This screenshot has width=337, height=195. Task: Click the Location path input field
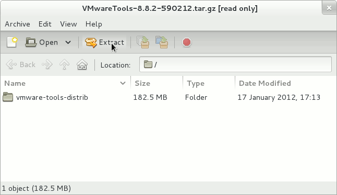[235, 64]
